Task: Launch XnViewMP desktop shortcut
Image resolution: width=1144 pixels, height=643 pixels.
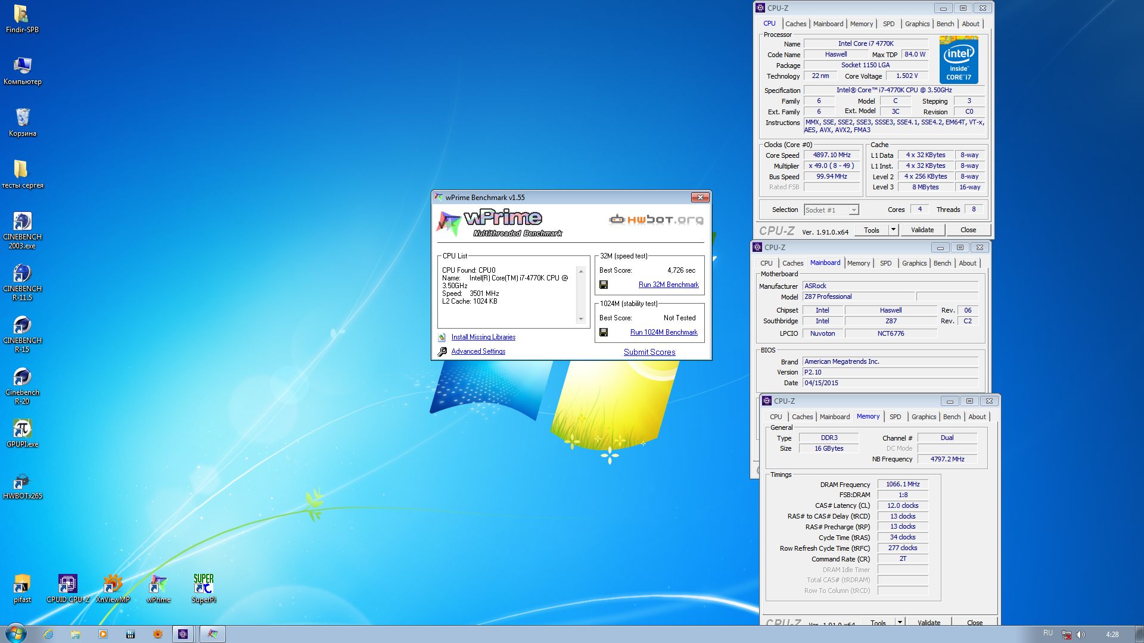Action: click(x=113, y=588)
